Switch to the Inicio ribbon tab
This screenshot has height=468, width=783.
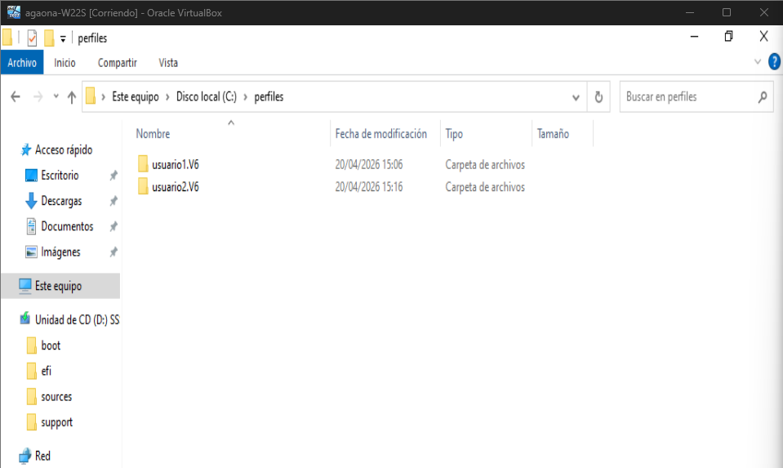(x=65, y=63)
